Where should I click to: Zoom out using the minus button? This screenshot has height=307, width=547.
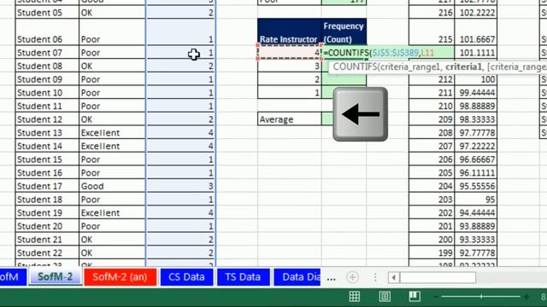[x=436, y=297]
